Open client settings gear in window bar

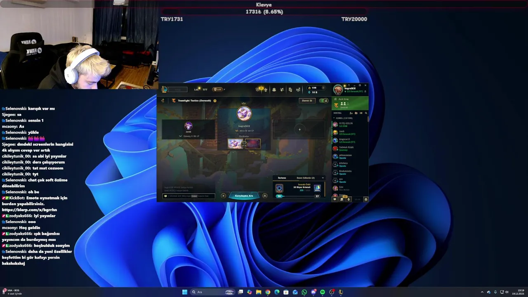click(x=360, y=85)
